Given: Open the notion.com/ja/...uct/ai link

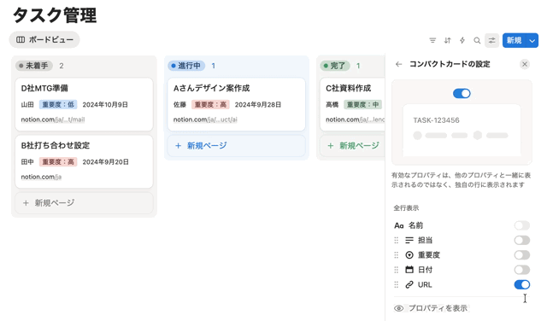Looking at the screenshot, I should pyautogui.click(x=205, y=120).
